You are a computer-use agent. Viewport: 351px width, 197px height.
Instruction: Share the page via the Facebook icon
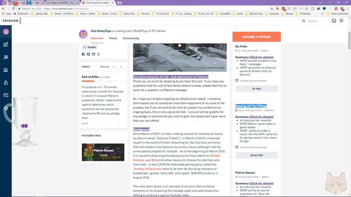pos(83,54)
